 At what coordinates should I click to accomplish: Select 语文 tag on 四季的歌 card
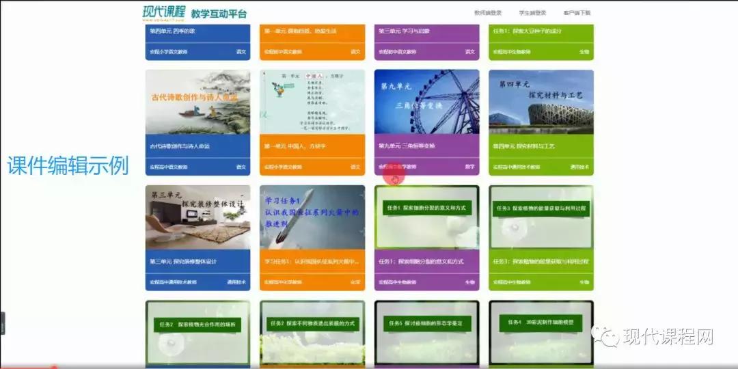tap(241, 52)
